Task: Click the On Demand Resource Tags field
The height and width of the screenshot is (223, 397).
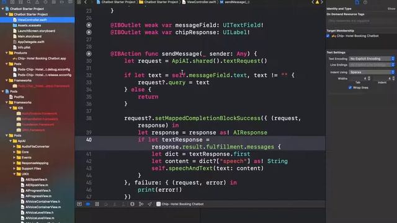Action: 362,21
